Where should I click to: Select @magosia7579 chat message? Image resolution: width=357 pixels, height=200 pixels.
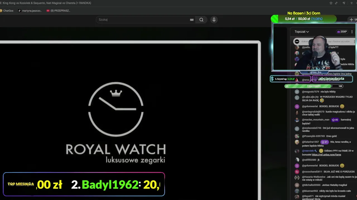pos(319,92)
